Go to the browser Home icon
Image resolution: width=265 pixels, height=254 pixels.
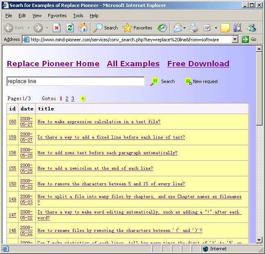pos(83,28)
